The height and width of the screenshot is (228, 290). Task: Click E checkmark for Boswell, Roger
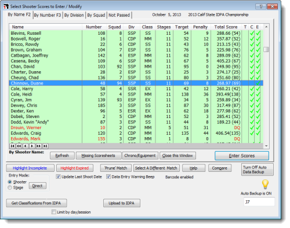[258, 39]
